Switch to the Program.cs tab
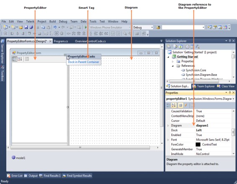Screen dimensions: 237x184 (x=61, y=41)
